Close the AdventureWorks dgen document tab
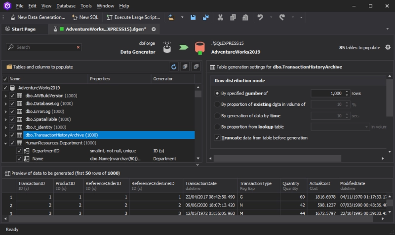Image resolution: width=395 pixels, height=235 pixels. point(154,29)
